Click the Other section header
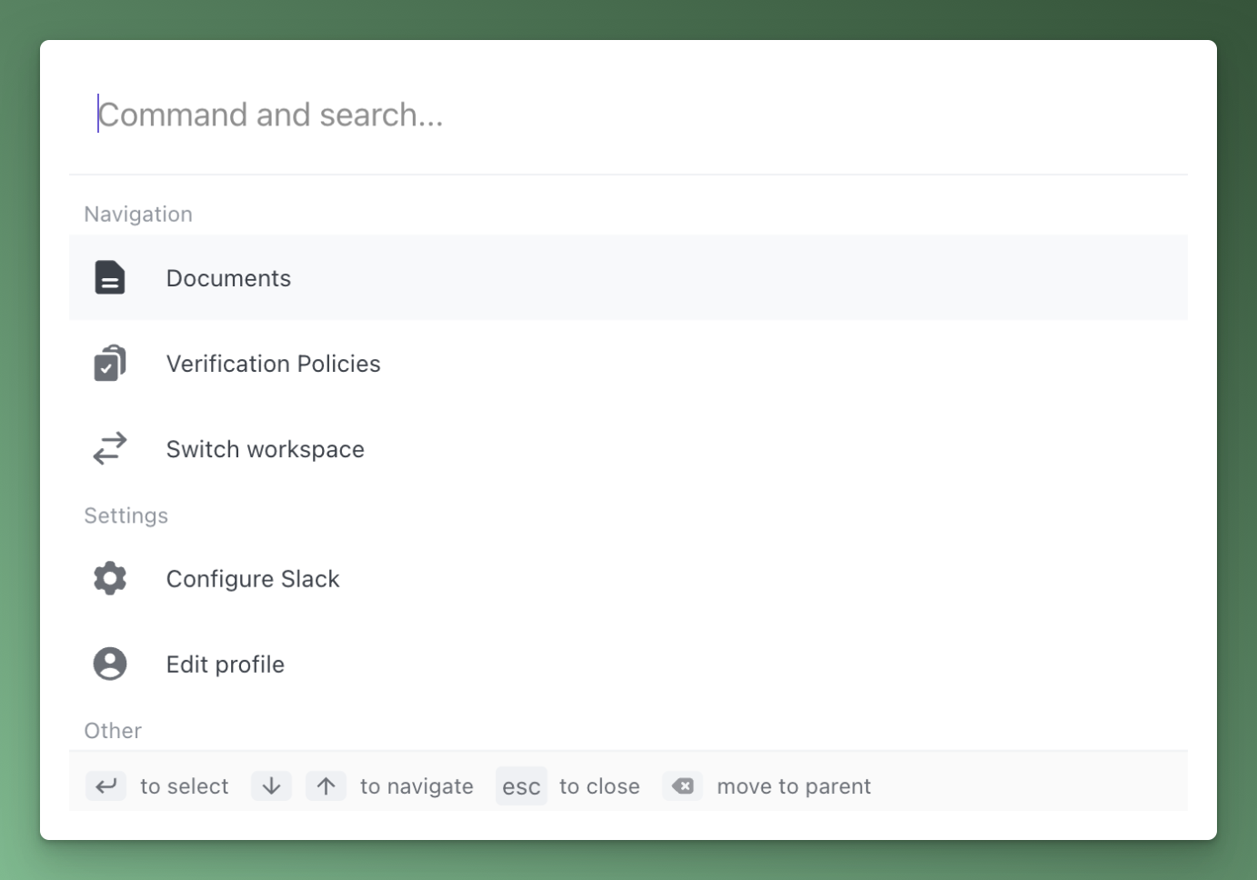 (x=113, y=731)
